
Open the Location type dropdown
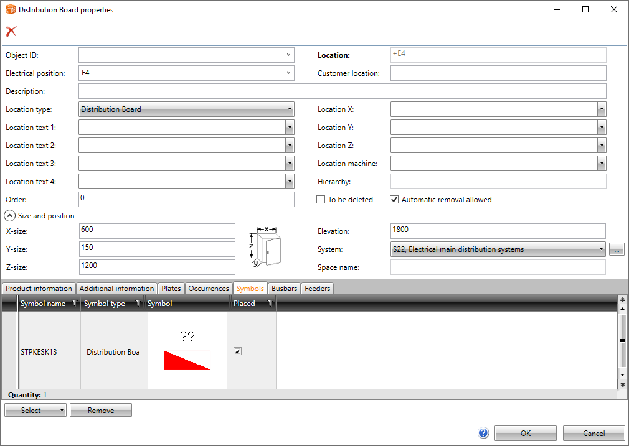click(x=186, y=109)
